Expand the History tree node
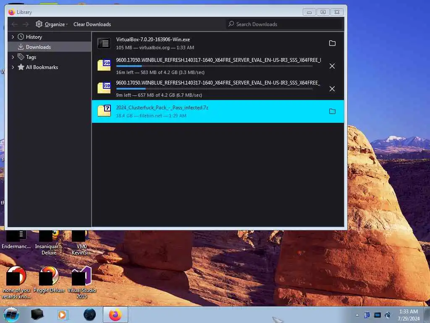 13,37
